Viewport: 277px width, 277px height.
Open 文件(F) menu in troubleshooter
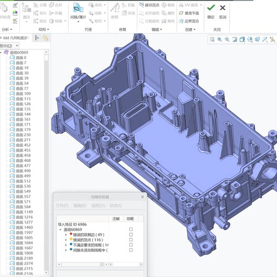[62, 206]
